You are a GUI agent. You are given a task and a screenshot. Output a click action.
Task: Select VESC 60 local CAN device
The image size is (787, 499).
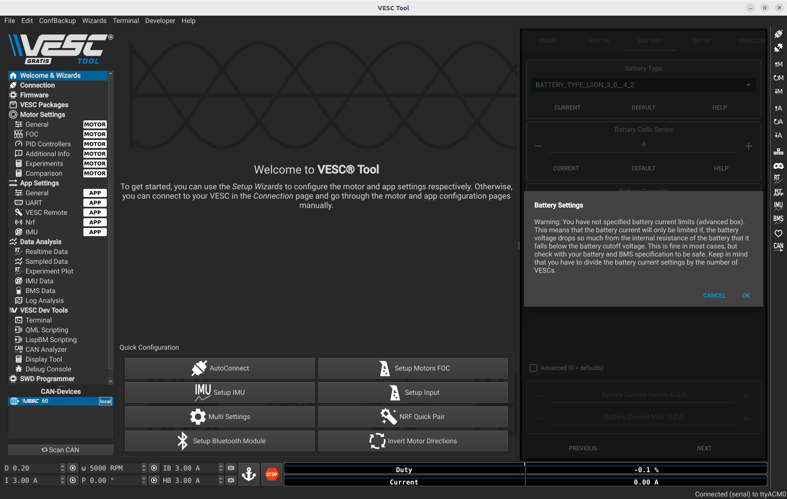click(60, 401)
